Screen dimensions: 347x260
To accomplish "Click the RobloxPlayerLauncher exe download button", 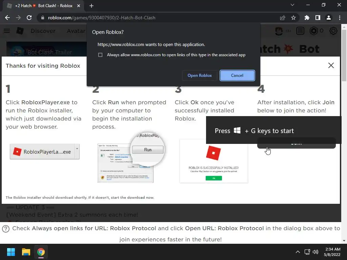I will click(x=42, y=152).
